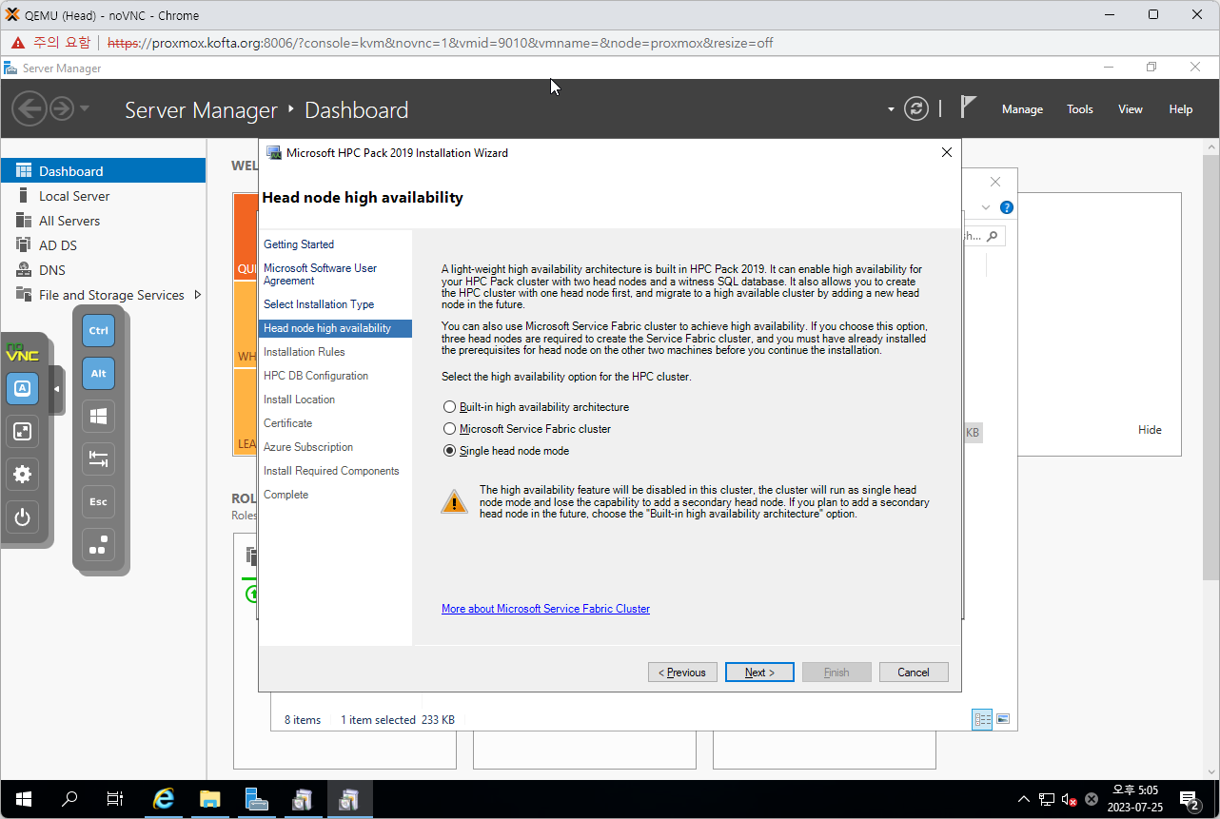
Task: Click the Server Manager refresh icon
Action: pyautogui.click(x=915, y=108)
